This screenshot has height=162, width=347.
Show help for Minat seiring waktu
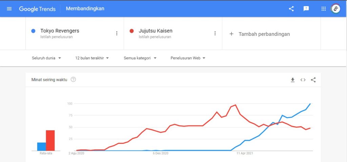pos(73,80)
